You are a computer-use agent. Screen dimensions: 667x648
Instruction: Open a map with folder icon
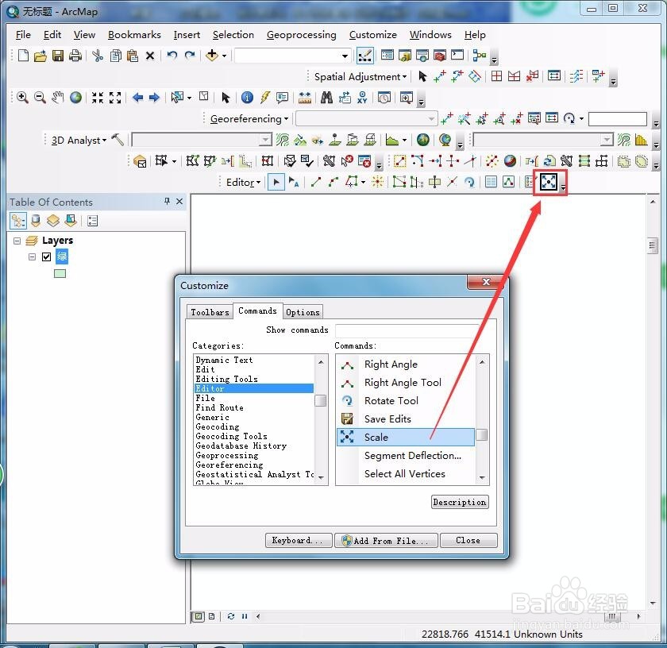click(40, 56)
